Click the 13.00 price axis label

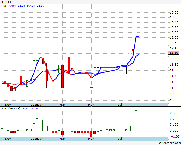tap(174, 32)
